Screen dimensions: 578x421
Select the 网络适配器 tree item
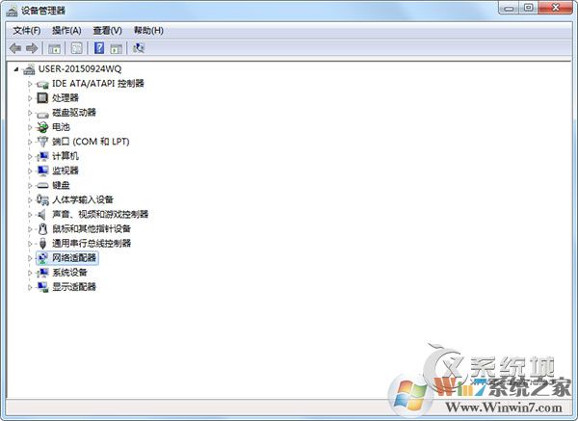pyautogui.click(x=74, y=258)
